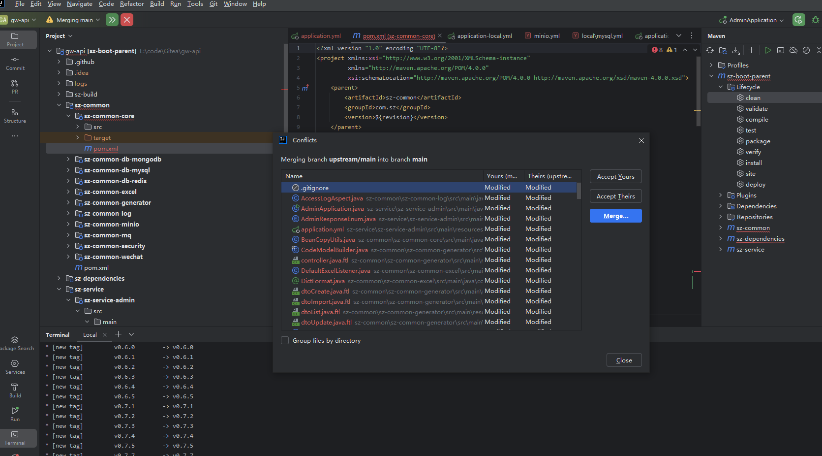Open the Structure tool window
822x456 pixels.
[15, 116]
